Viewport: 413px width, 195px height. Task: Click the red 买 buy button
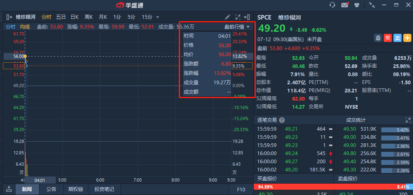(388, 38)
